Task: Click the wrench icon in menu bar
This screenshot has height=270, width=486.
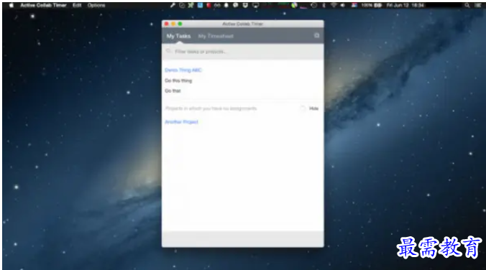Action: tap(173, 5)
